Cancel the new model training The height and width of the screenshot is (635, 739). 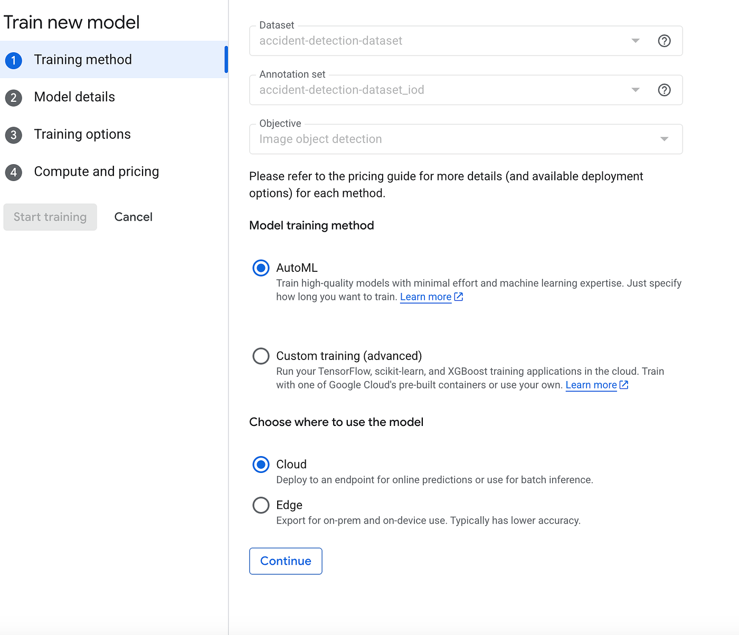(x=134, y=217)
